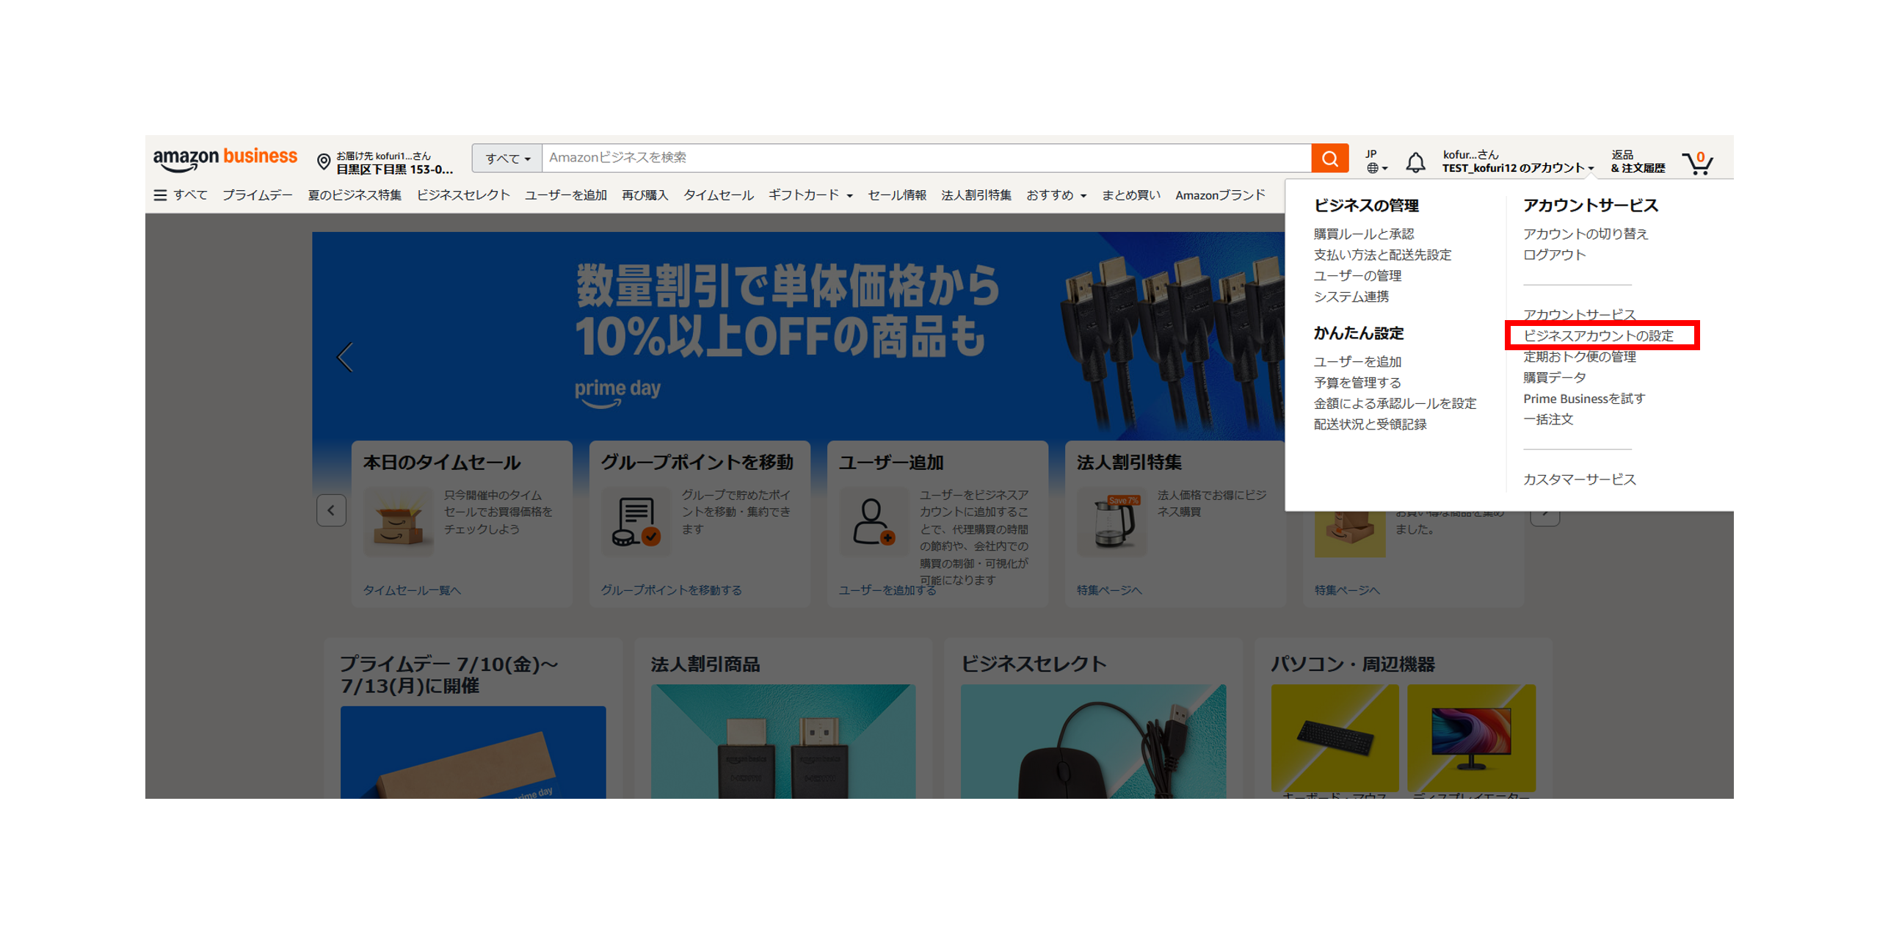Click 購買データ in account menu
1877x939 pixels.
[x=1554, y=377]
